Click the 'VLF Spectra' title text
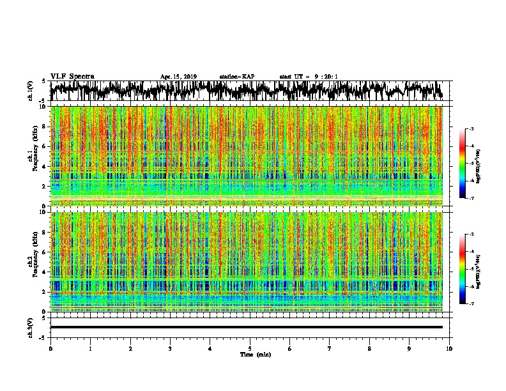Image resolution: width=506 pixels, height=391 pixels. [72, 77]
